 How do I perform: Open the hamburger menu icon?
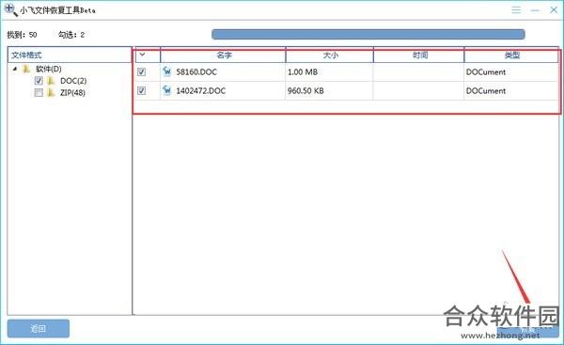516,9
